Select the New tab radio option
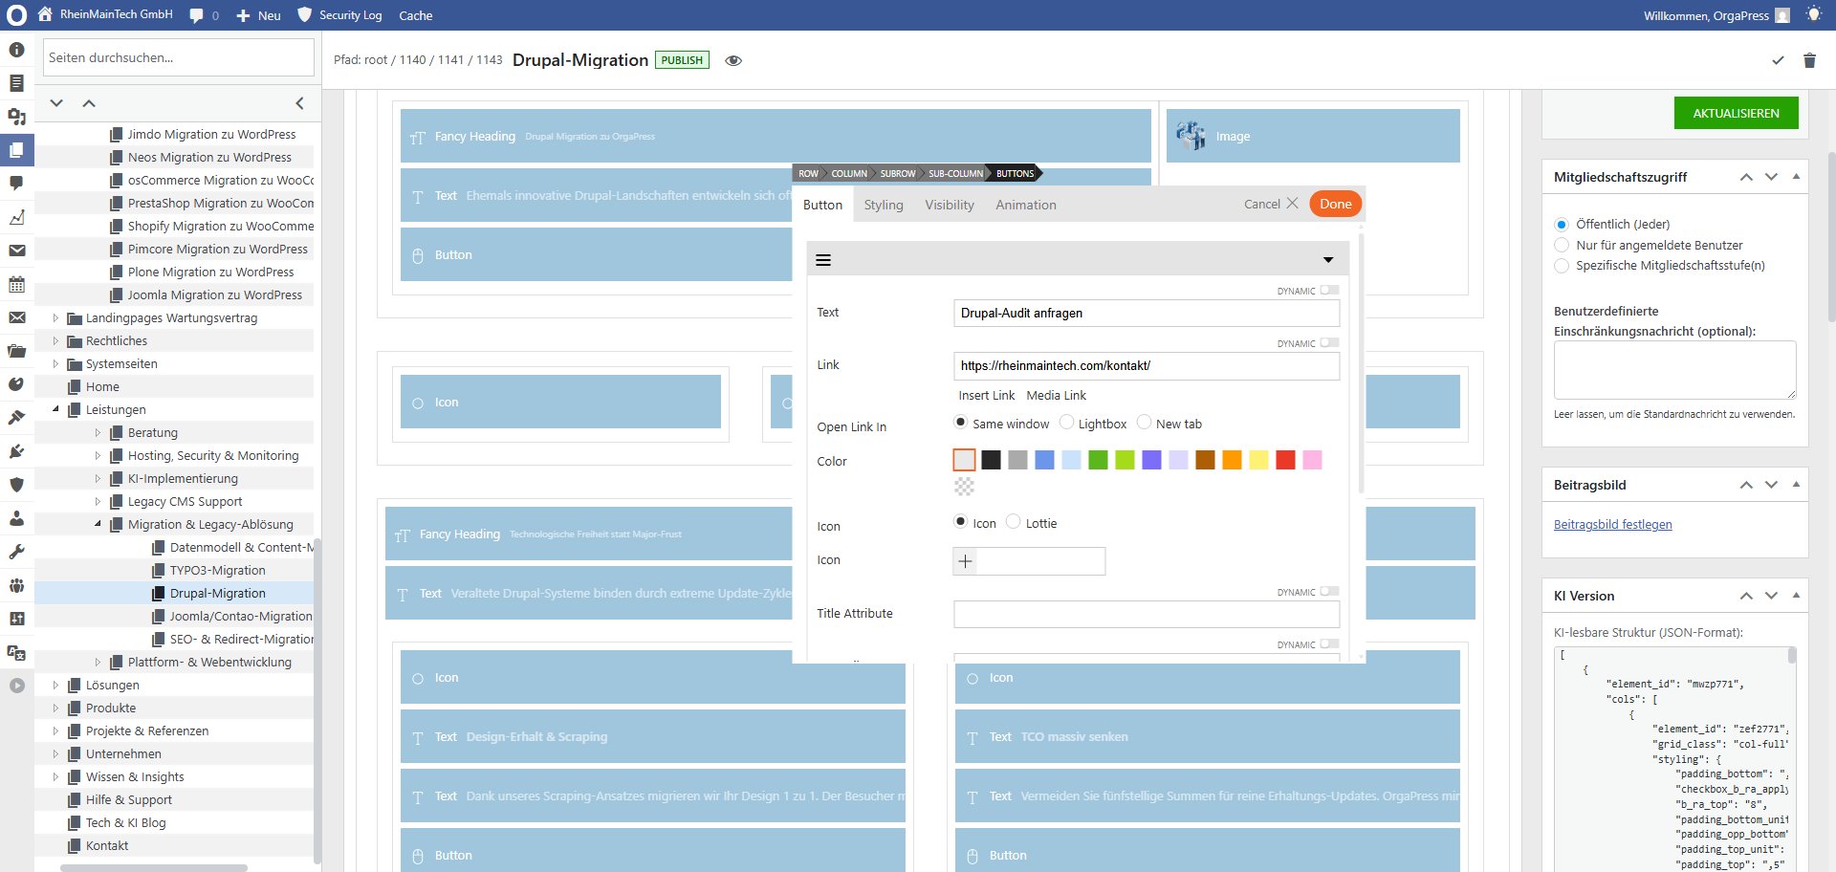 [1144, 423]
